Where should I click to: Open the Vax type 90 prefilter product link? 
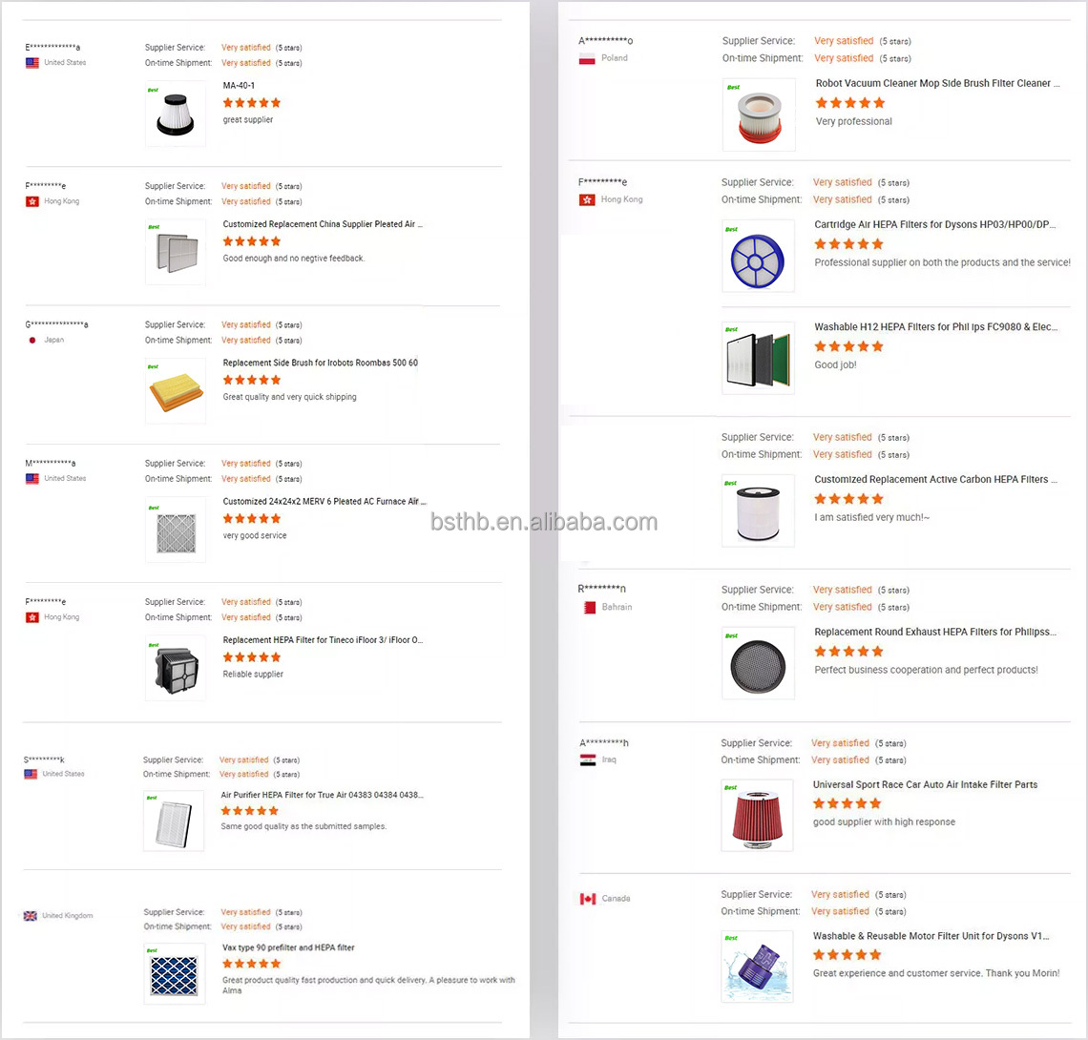coord(288,947)
